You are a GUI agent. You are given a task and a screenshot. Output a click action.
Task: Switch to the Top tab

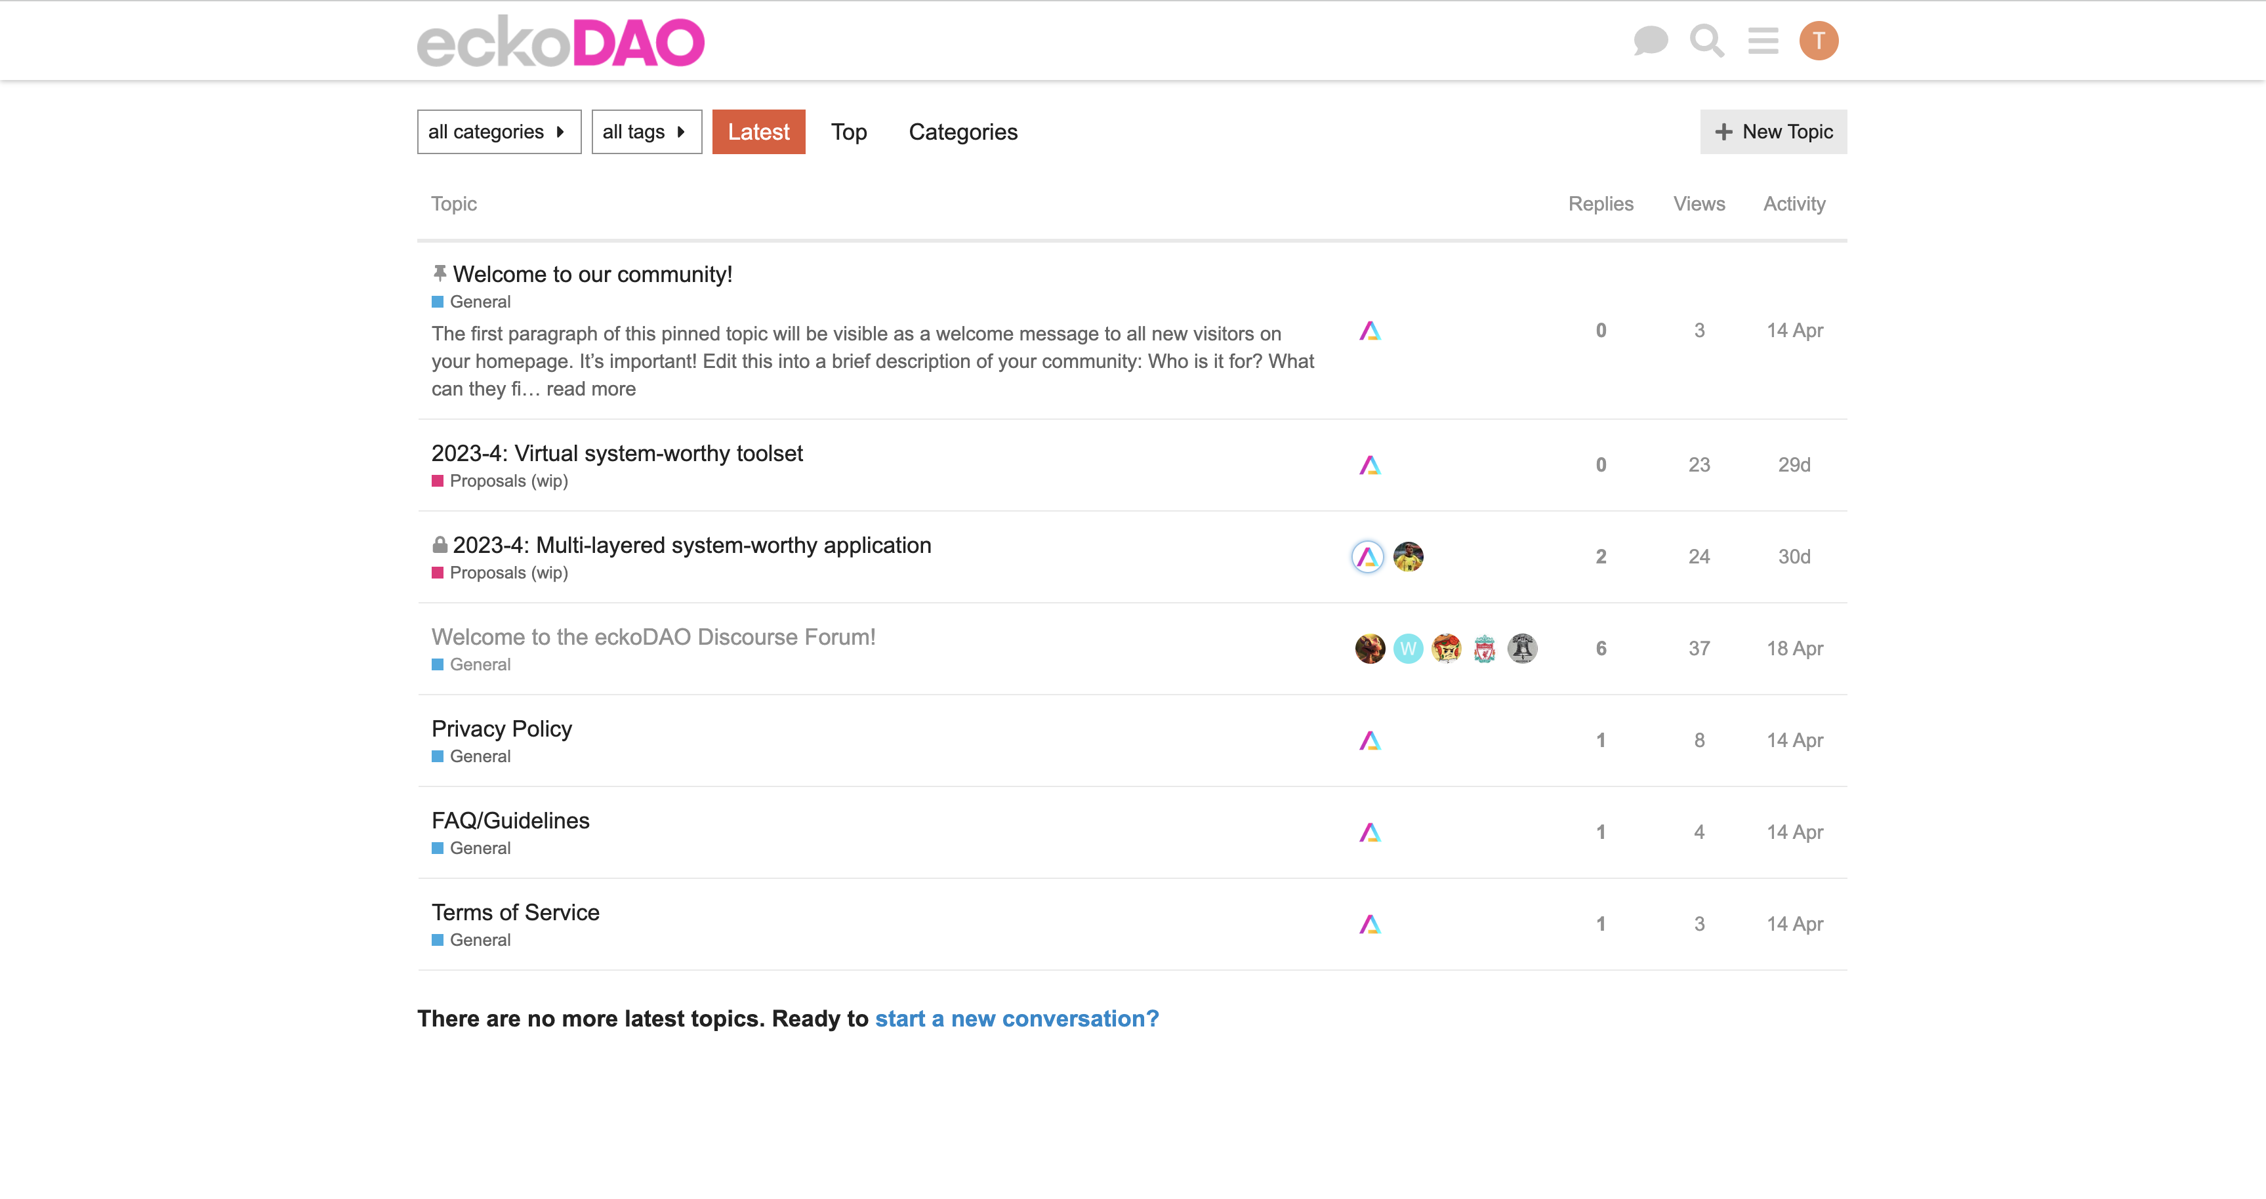[x=849, y=132]
